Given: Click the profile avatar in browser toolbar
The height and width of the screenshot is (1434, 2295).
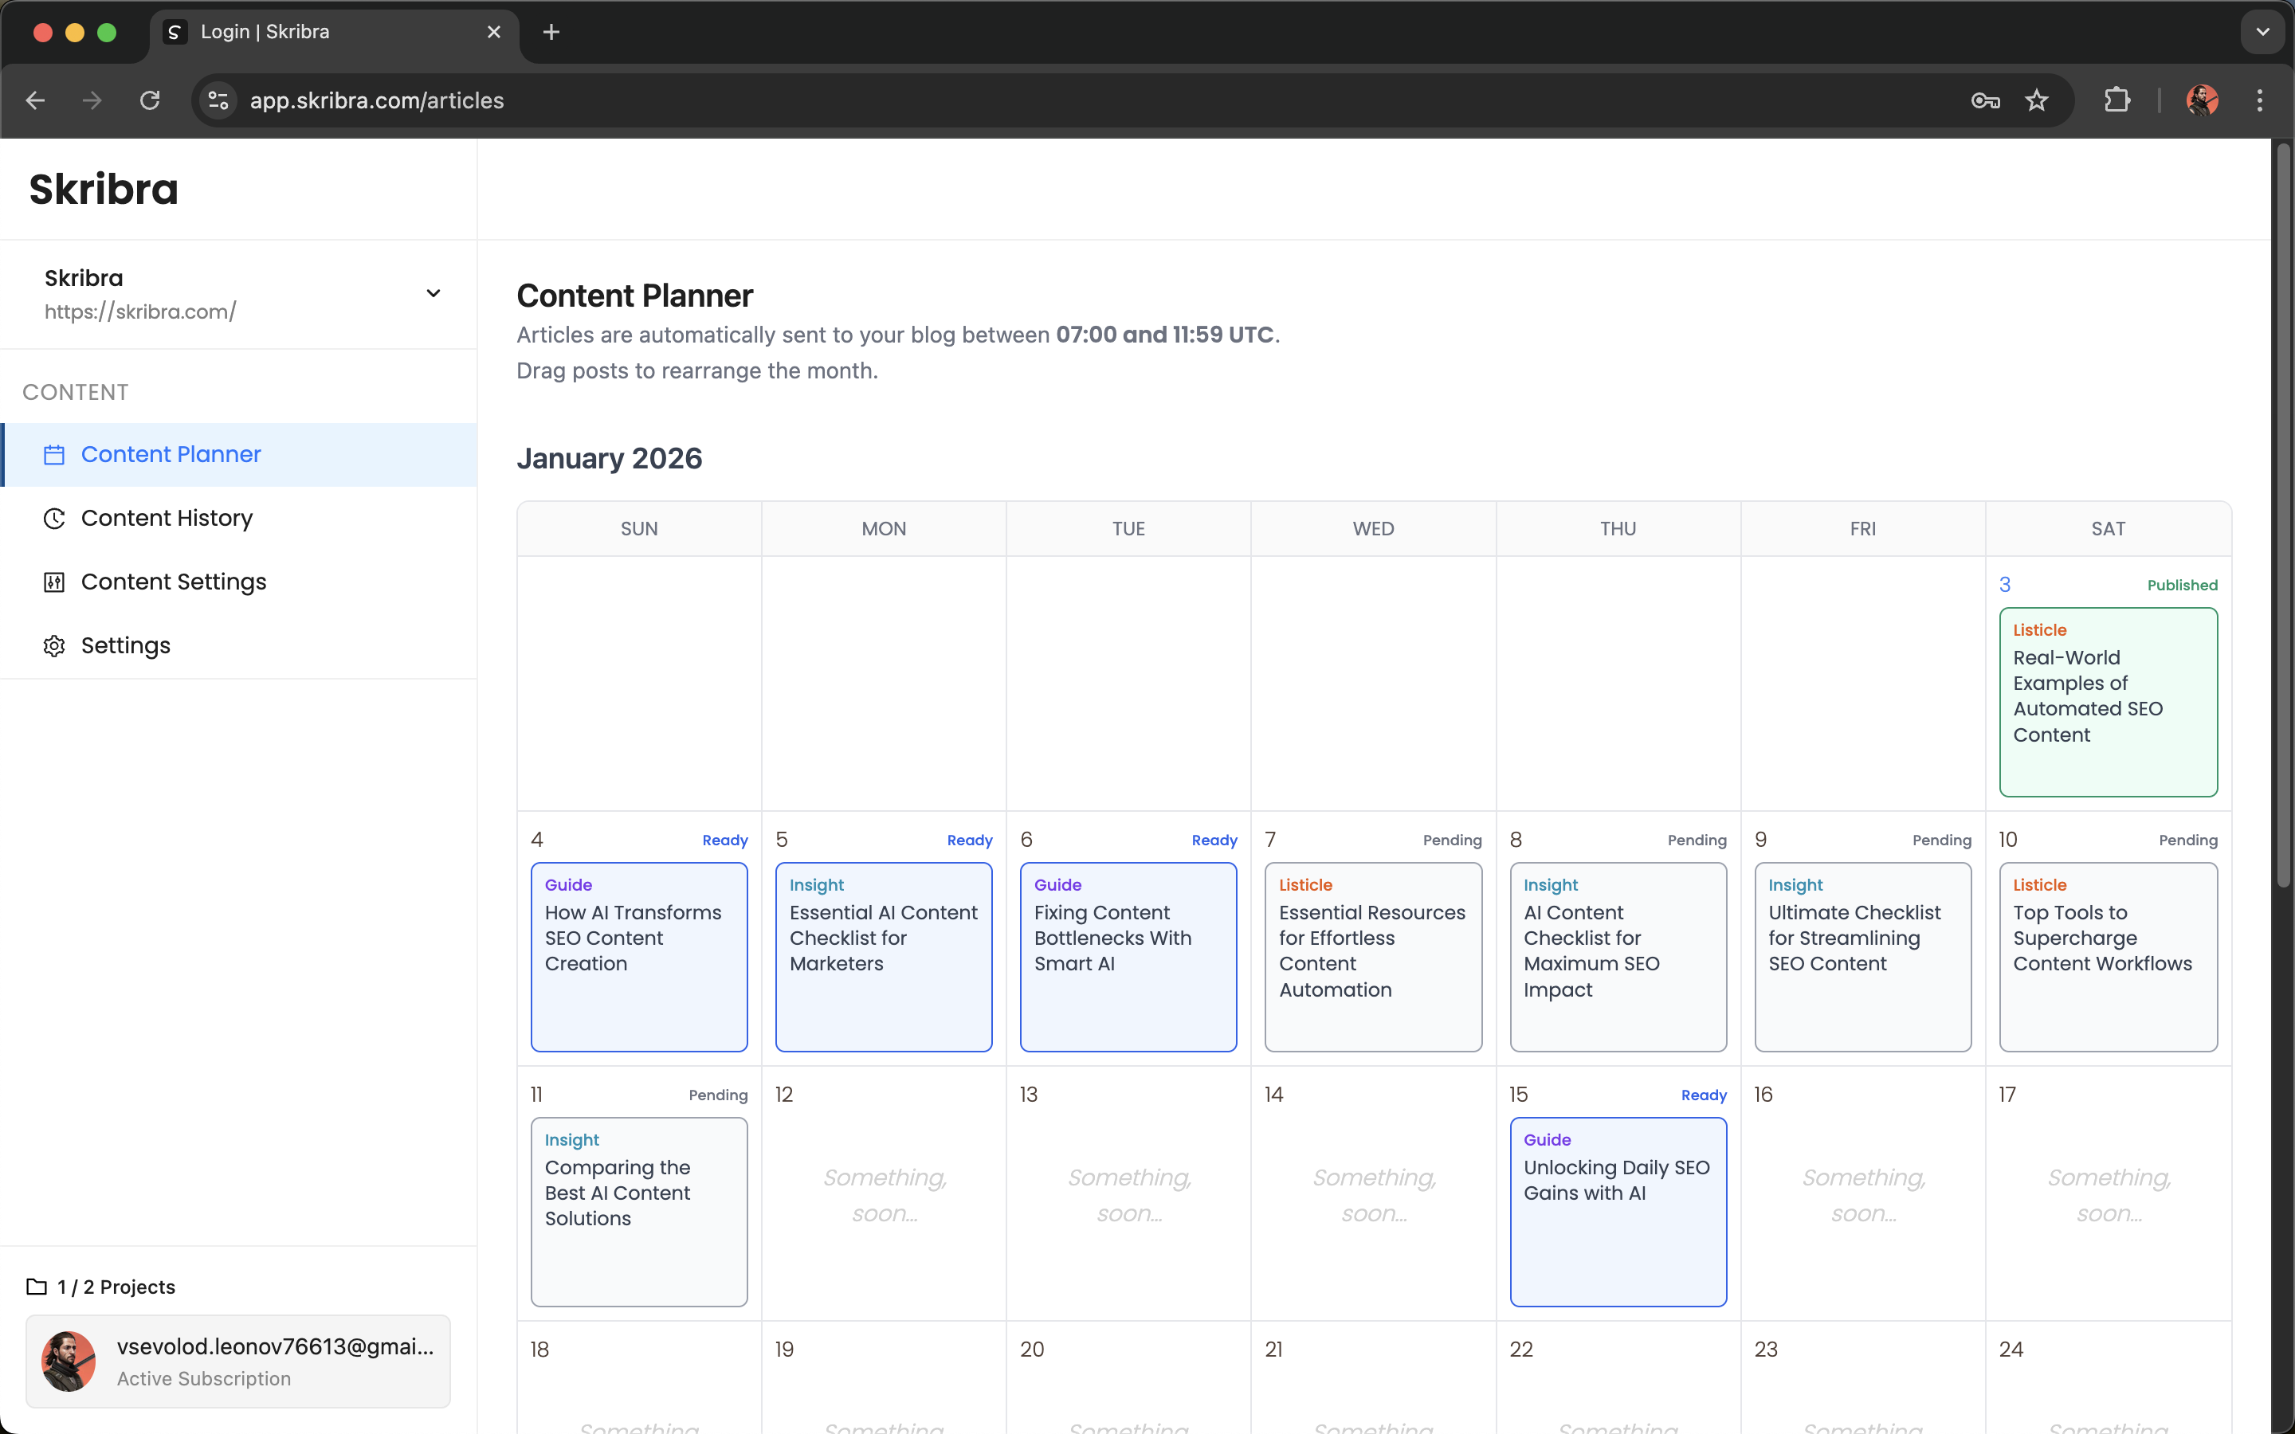Looking at the screenshot, I should point(2203,100).
